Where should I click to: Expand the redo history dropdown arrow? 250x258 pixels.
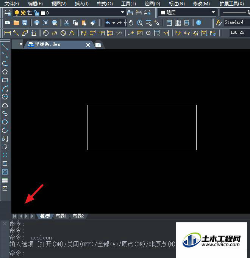[x=125, y=23]
